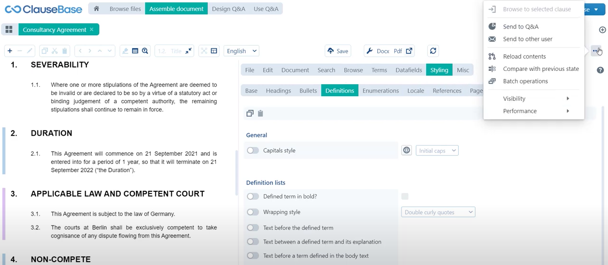This screenshot has height=265, width=608.
Task: Click the refresh arrows icon beside Docx/Pdf
Action: 433,51
